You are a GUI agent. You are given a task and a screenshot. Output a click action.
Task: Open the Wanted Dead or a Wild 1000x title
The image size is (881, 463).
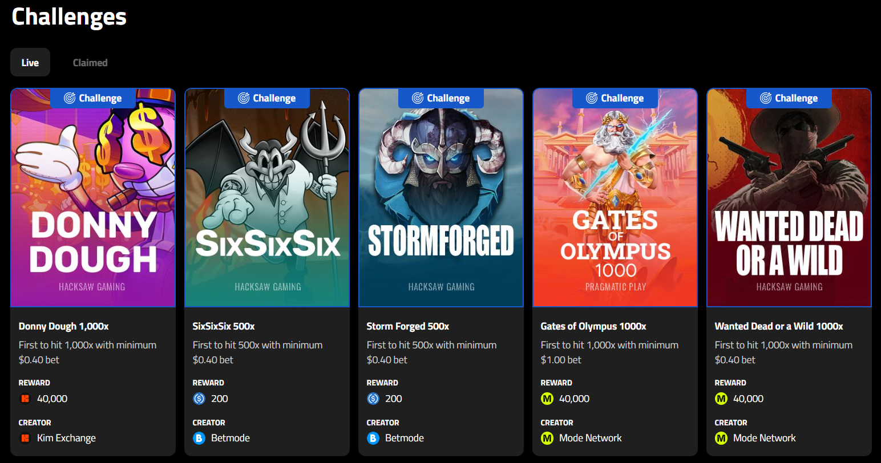tap(779, 326)
